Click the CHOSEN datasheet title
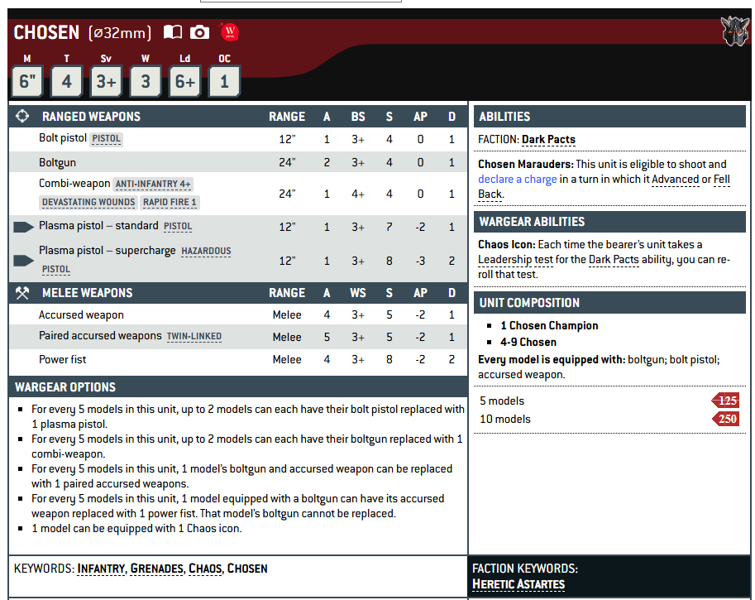The height and width of the screenshot is (600, 755). [46, 33]
